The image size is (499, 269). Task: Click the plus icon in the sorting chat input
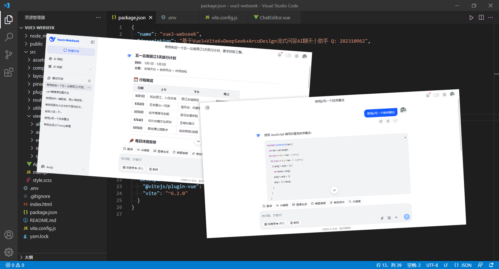point(396,217)
